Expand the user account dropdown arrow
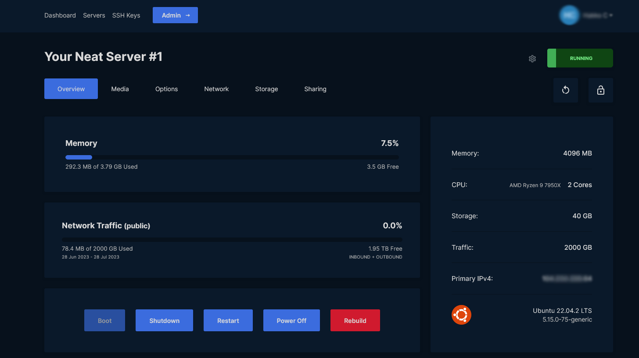Image resolution: width=639 pixels, height=358 pixels. 611,15
